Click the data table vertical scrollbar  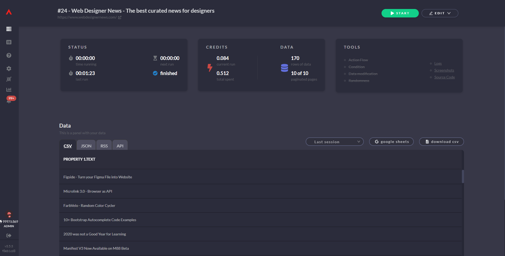point(463,176)
